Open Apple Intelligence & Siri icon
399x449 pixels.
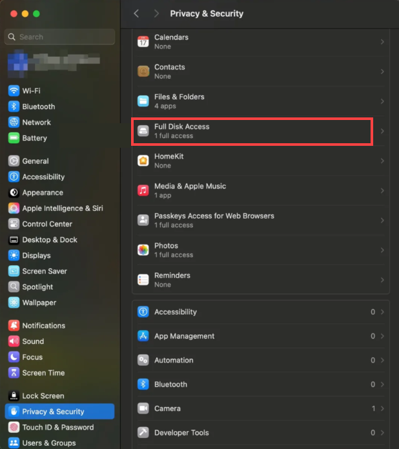[14, 208]
